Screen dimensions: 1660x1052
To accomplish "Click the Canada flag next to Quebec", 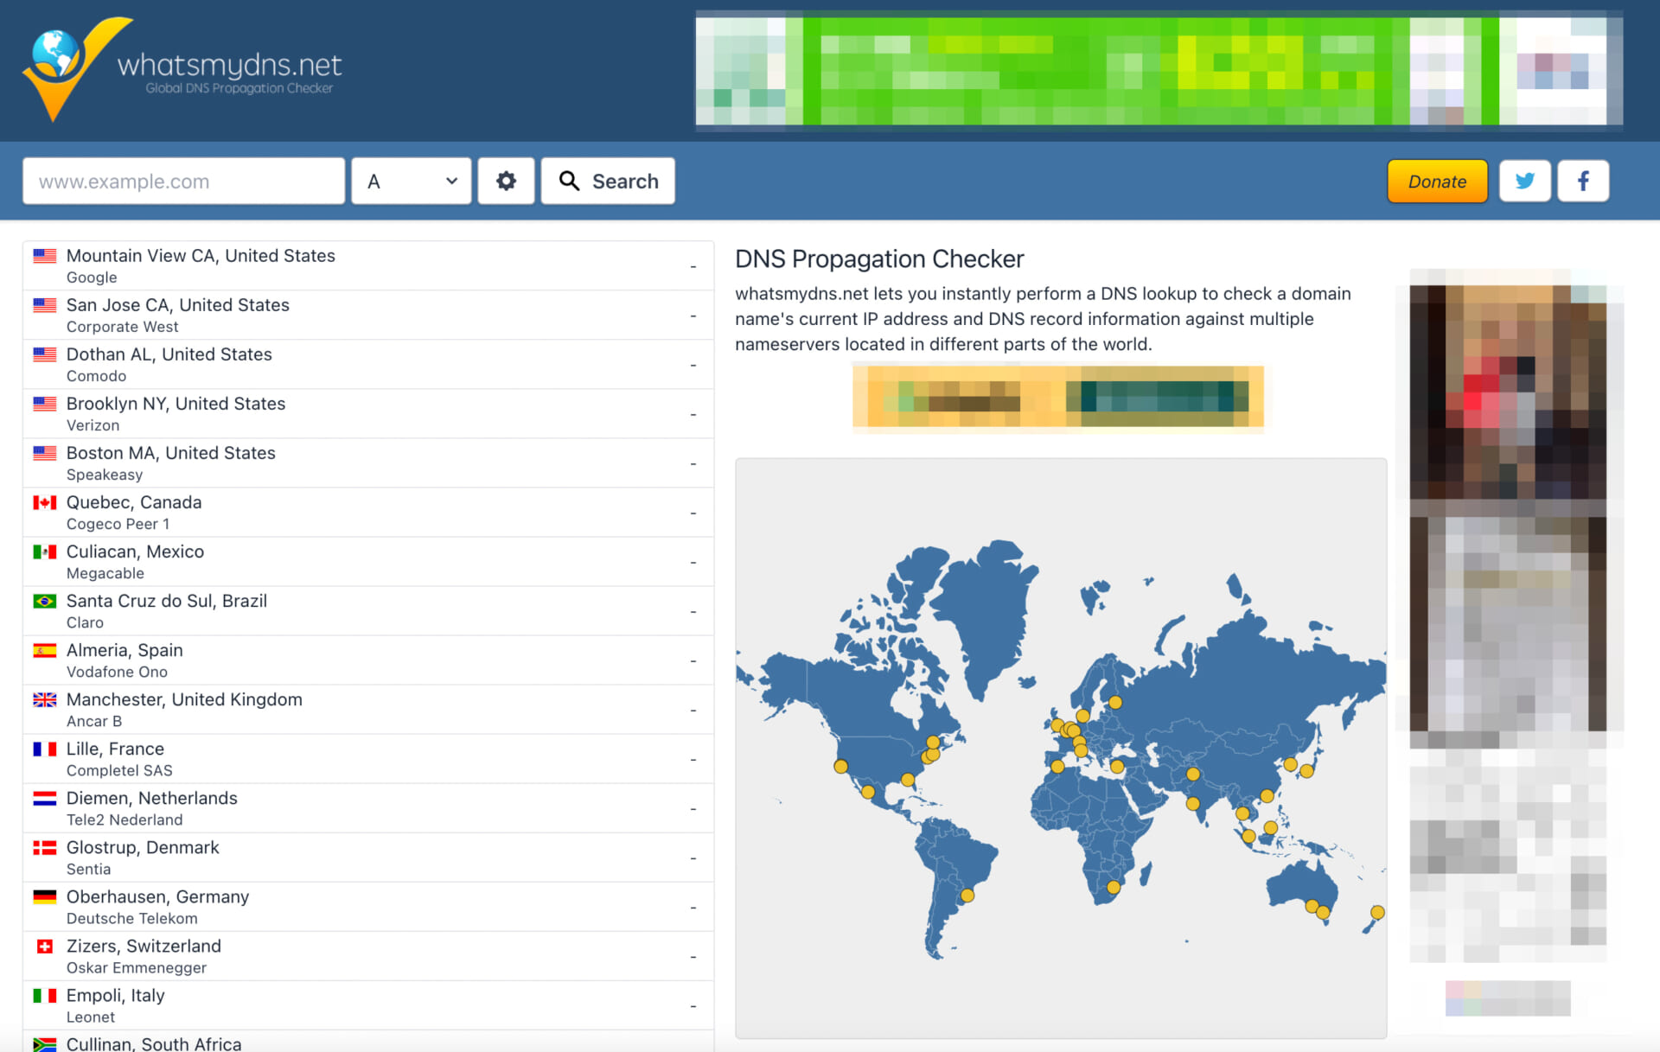I will click(x=44, y=502).
